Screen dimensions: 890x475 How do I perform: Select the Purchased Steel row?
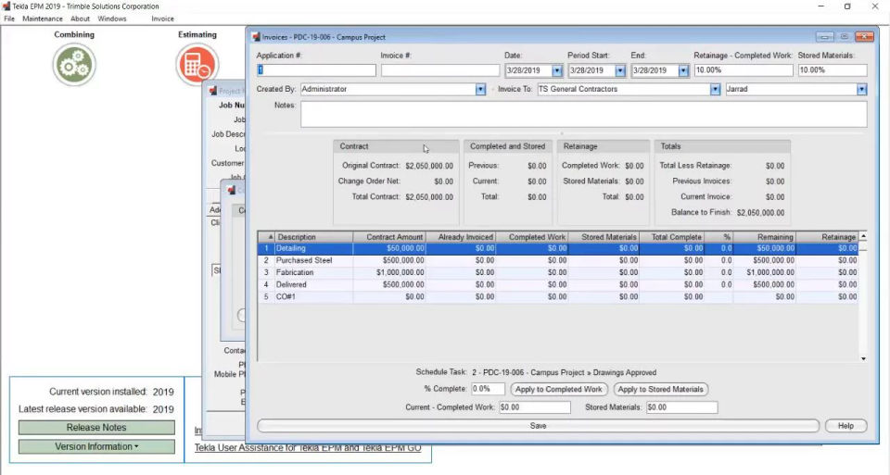(558, 260)
